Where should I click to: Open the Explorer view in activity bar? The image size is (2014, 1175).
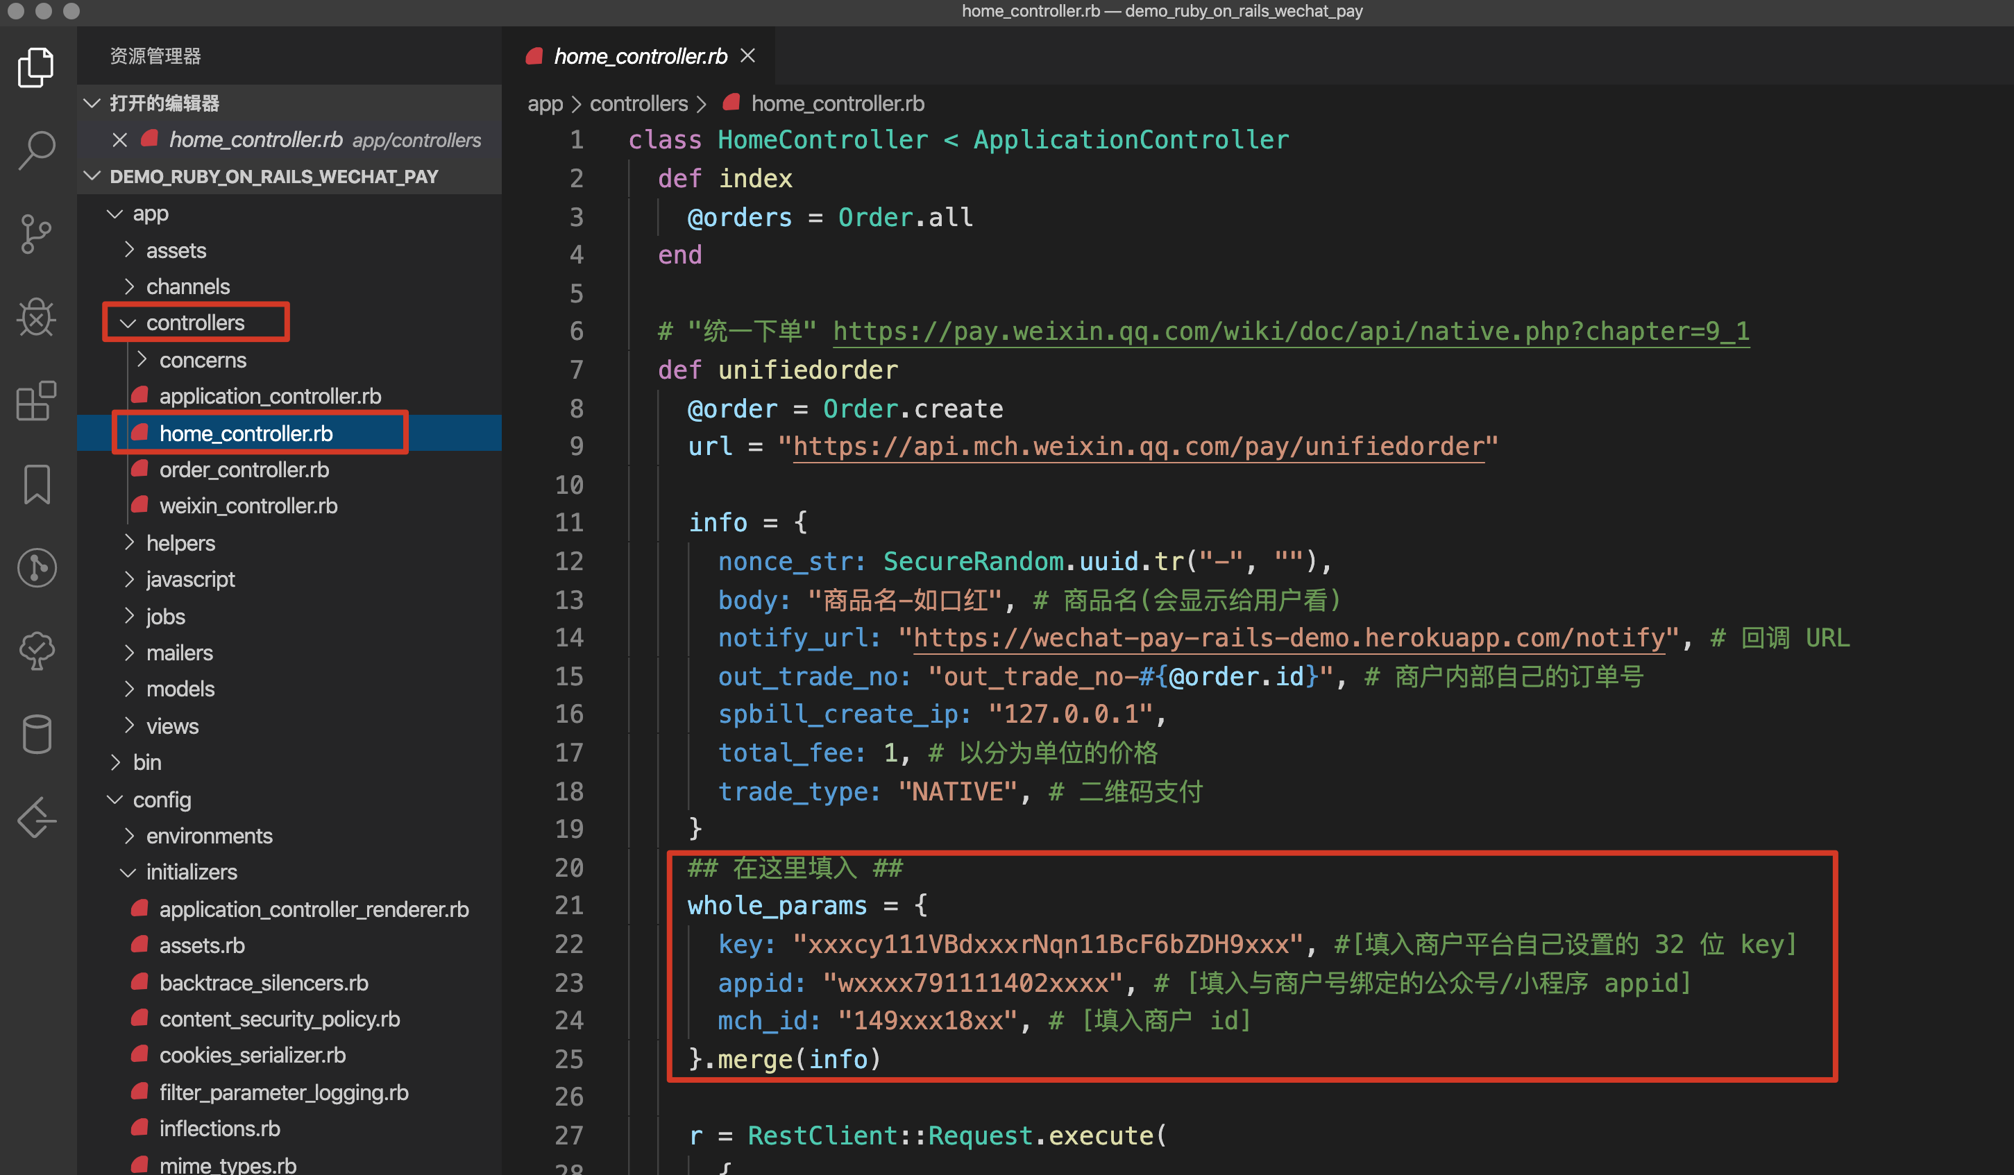[x=36, y=67]
